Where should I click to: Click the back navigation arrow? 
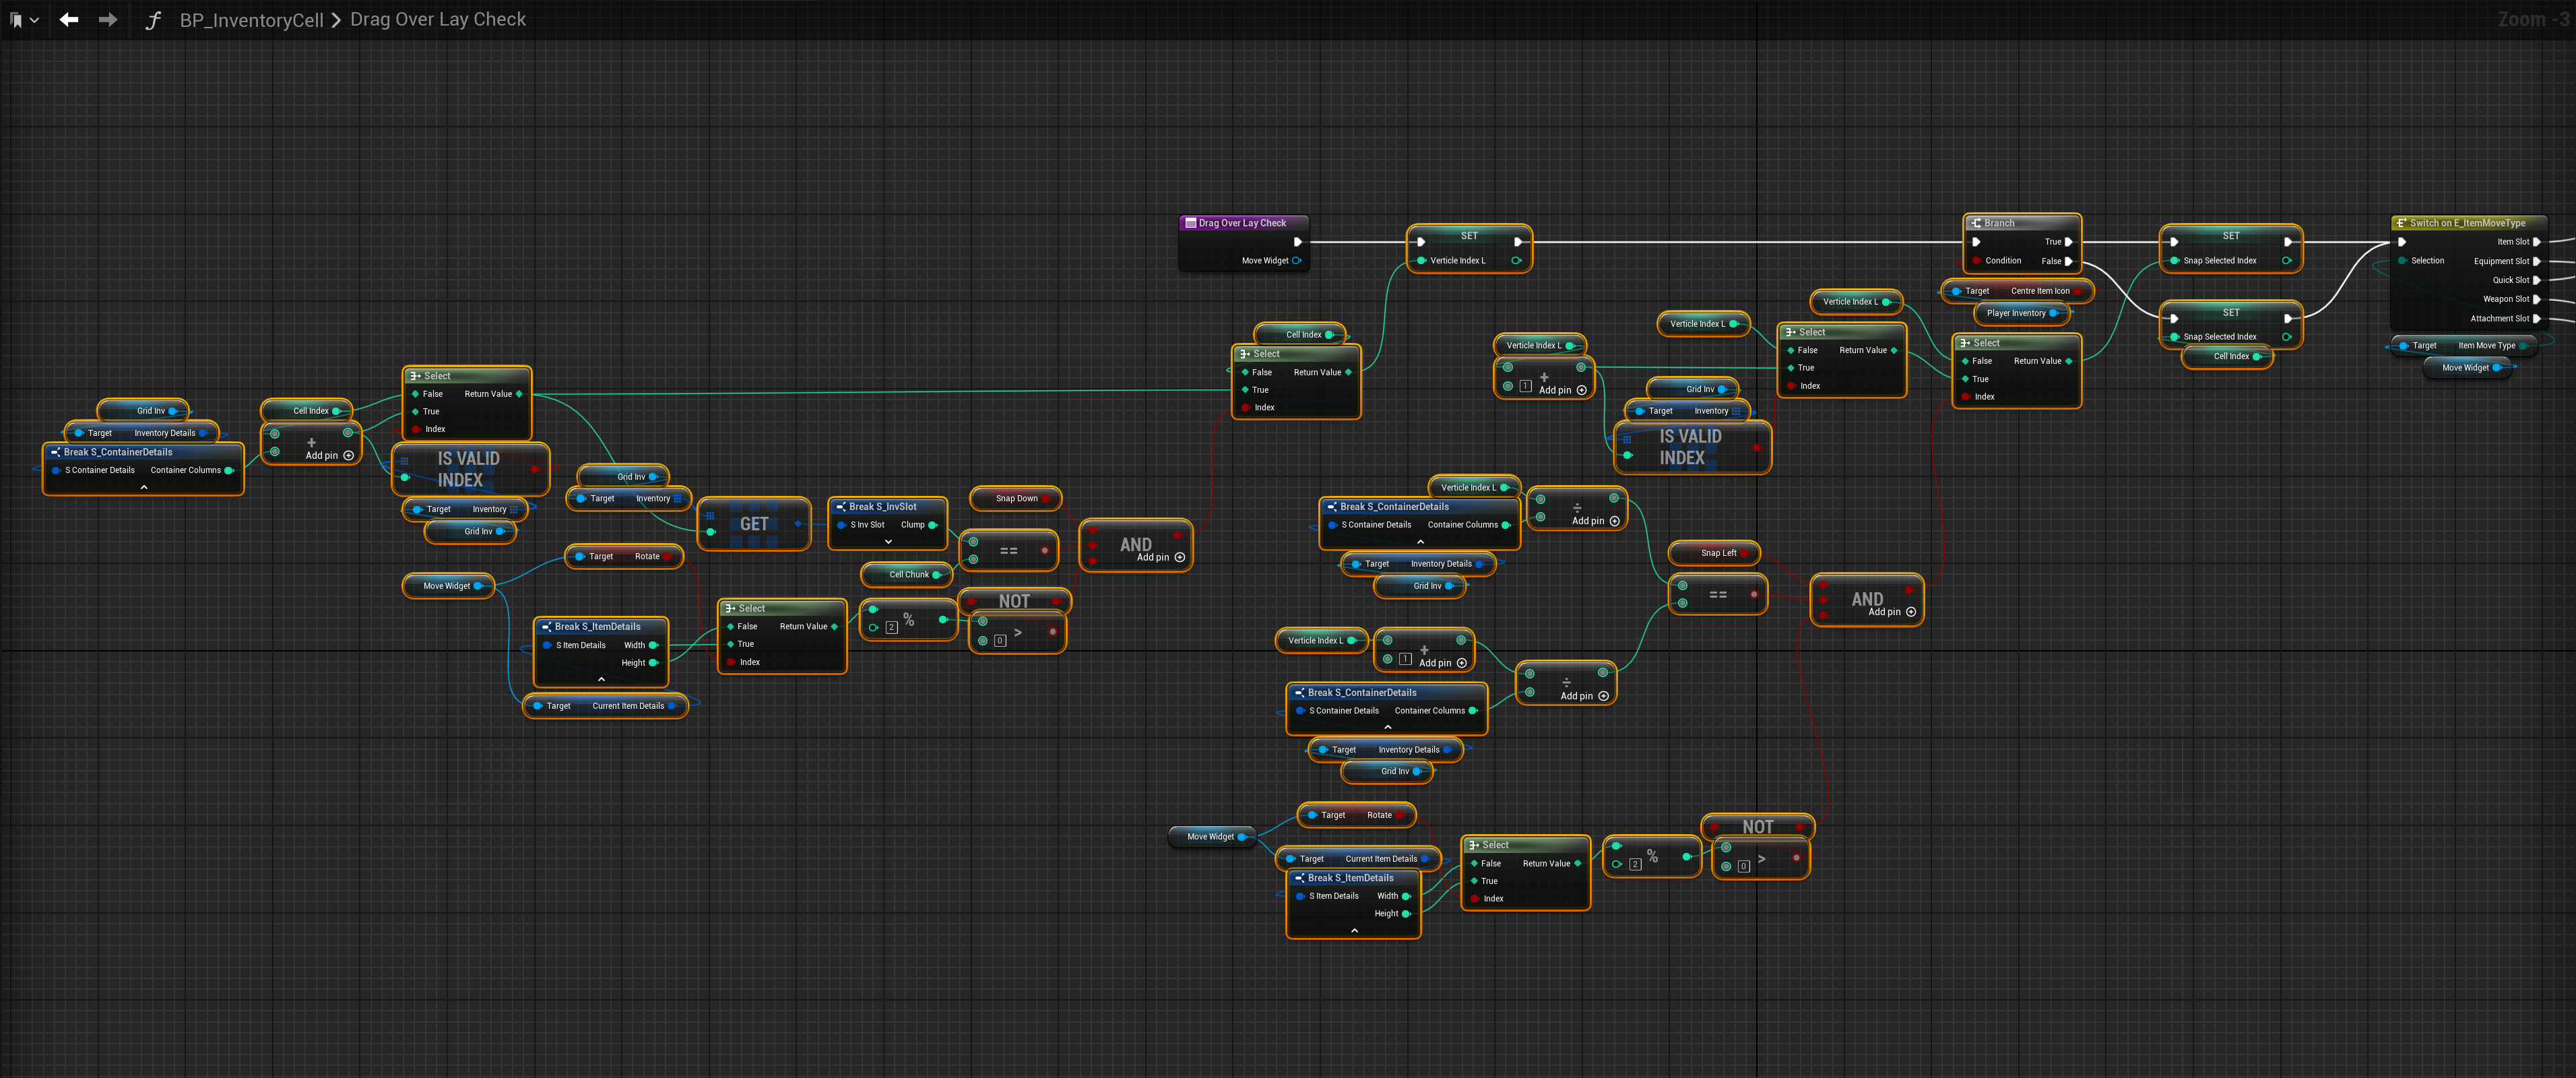[x=69, y=20]
